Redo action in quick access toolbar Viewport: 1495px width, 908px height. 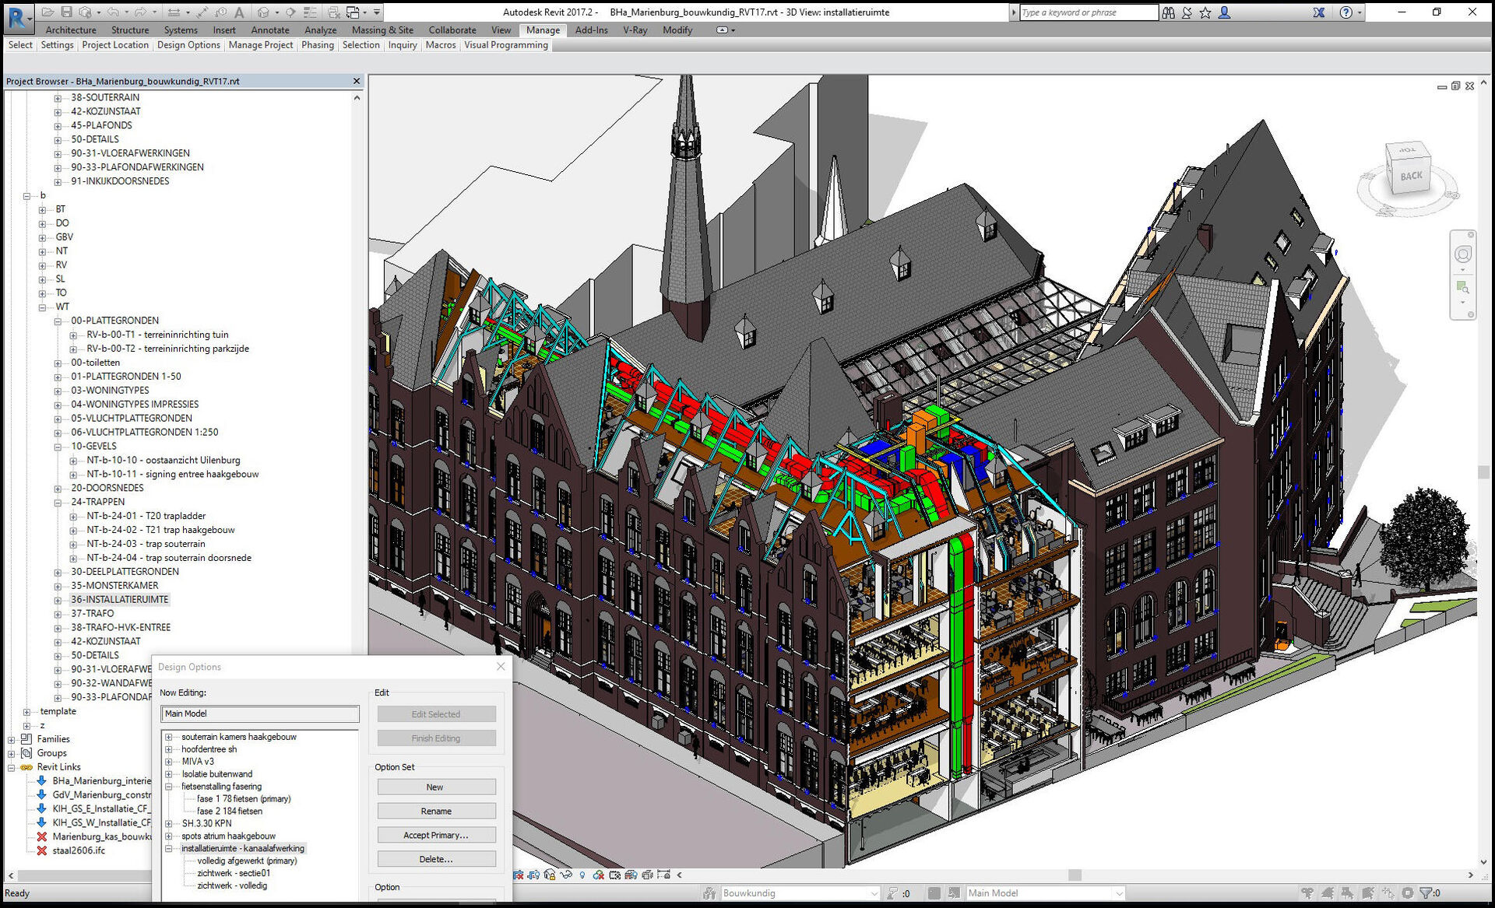(x=140, y=12)
